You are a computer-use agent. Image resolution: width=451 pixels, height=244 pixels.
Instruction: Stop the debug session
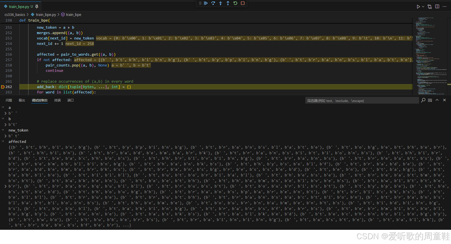243,3
